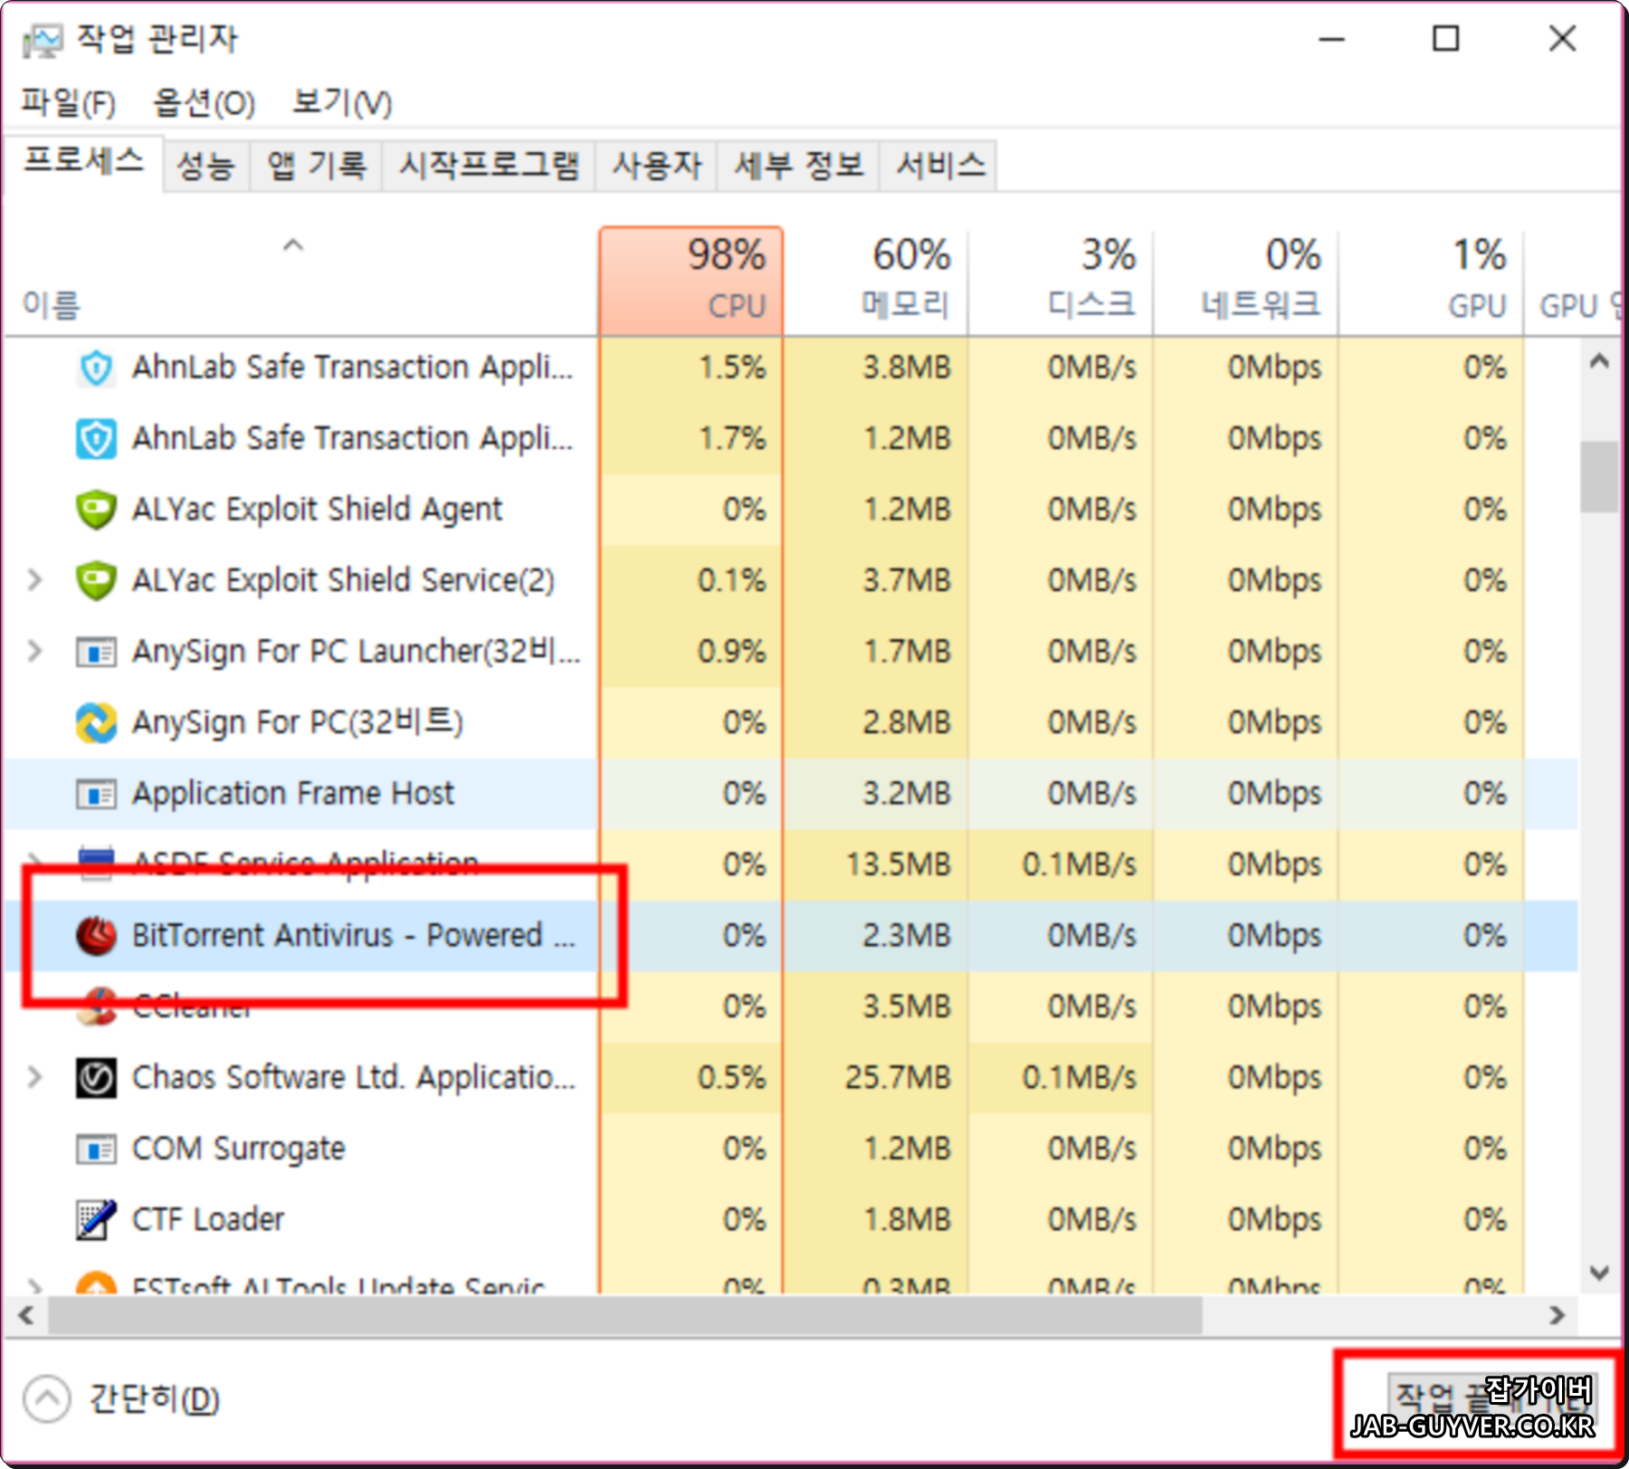Click the Chaos Software Ltd. icon

coord(96,1078)
